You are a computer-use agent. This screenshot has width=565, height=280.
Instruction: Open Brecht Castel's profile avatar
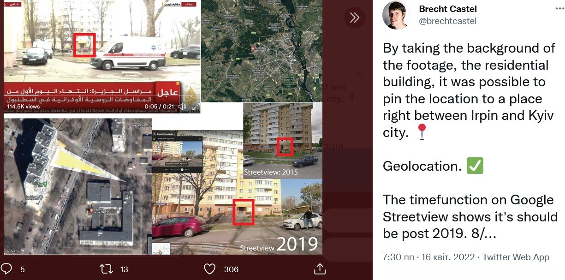(x=396, y=15)
